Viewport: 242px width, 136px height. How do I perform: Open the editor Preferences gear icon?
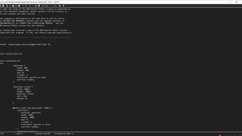click(60, 6)
